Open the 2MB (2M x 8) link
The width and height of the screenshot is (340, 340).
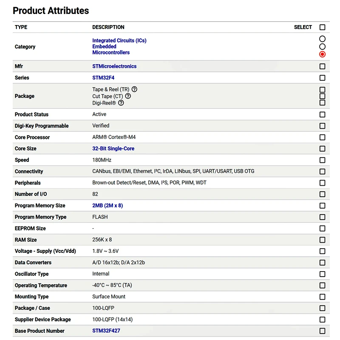point(108,206)
